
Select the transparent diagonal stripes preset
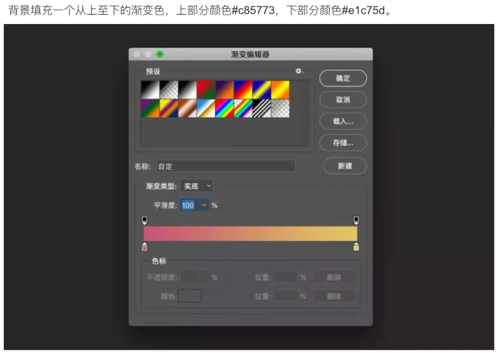coord(262,108)
